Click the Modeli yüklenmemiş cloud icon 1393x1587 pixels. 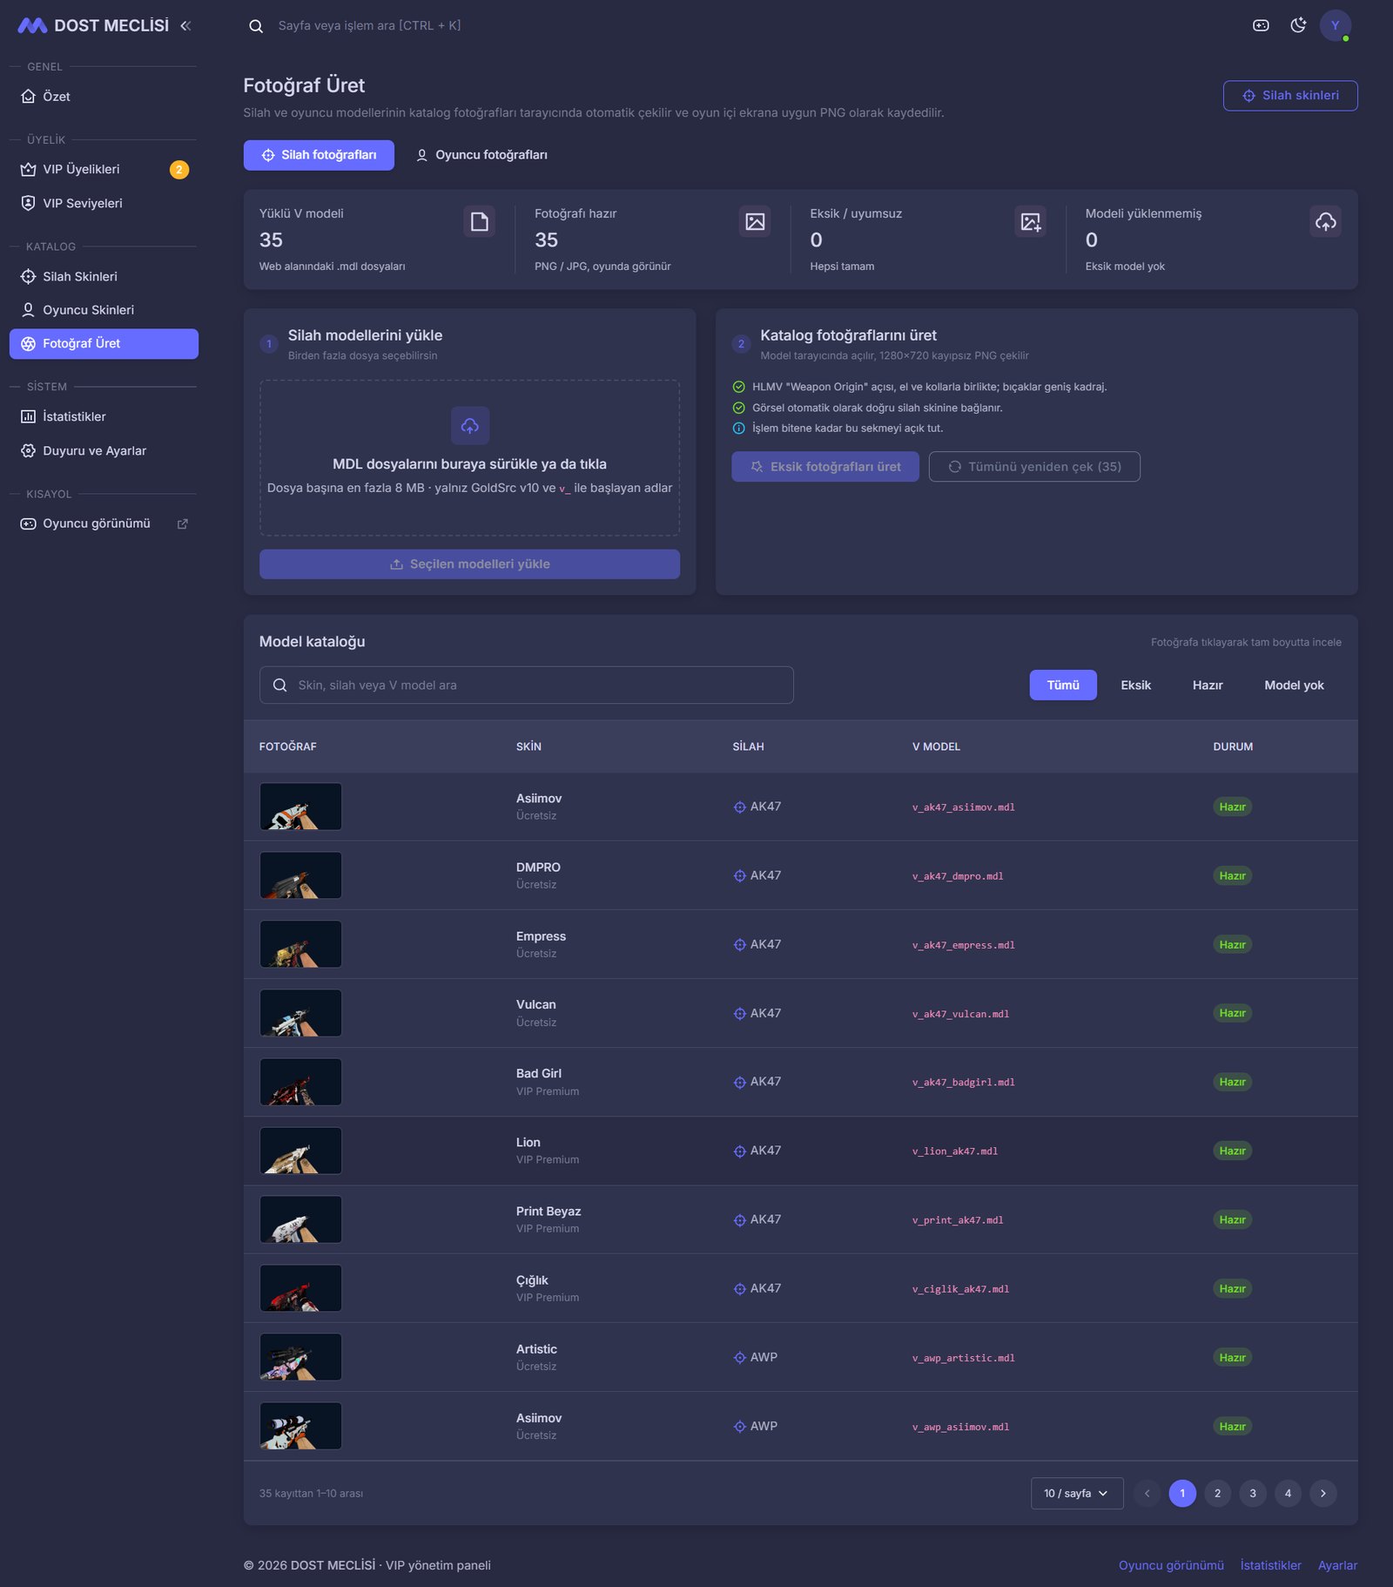[1325, 222]
